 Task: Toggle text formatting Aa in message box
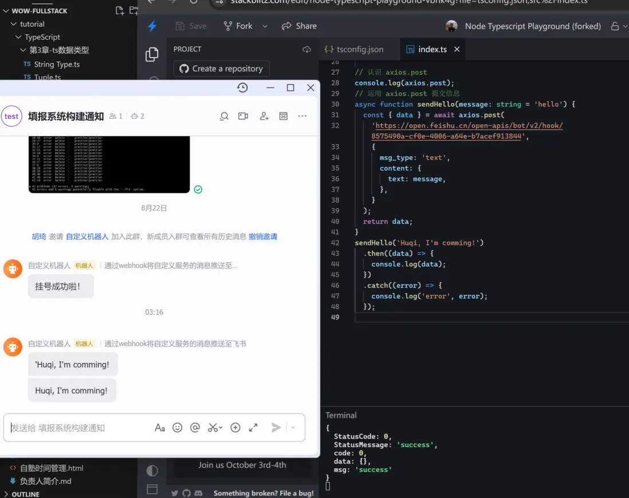160,428
